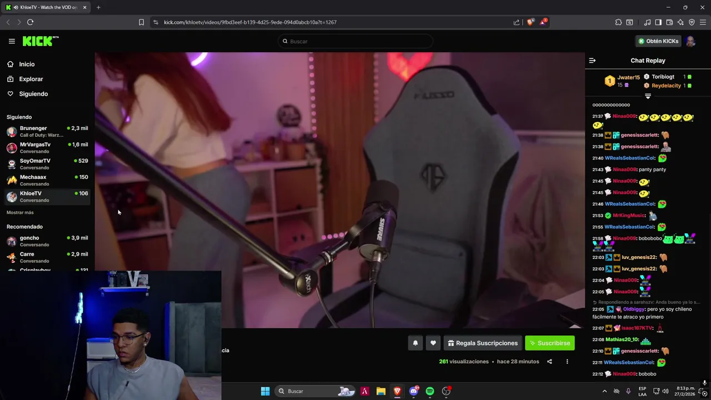Viewport: 711px width, 400px height.
Task: Click Ninaa009's username in the panty panty message
Action: point(624,169)
